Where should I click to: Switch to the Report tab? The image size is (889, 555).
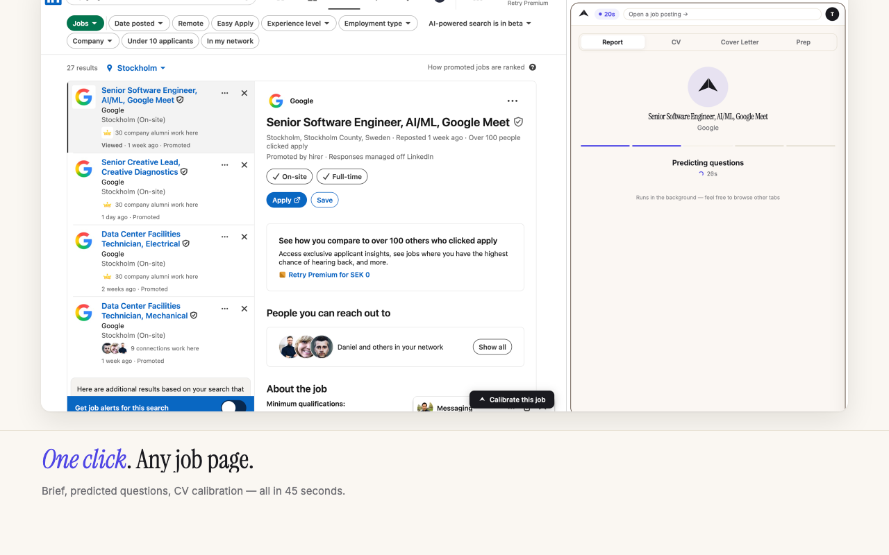point(613,42)
